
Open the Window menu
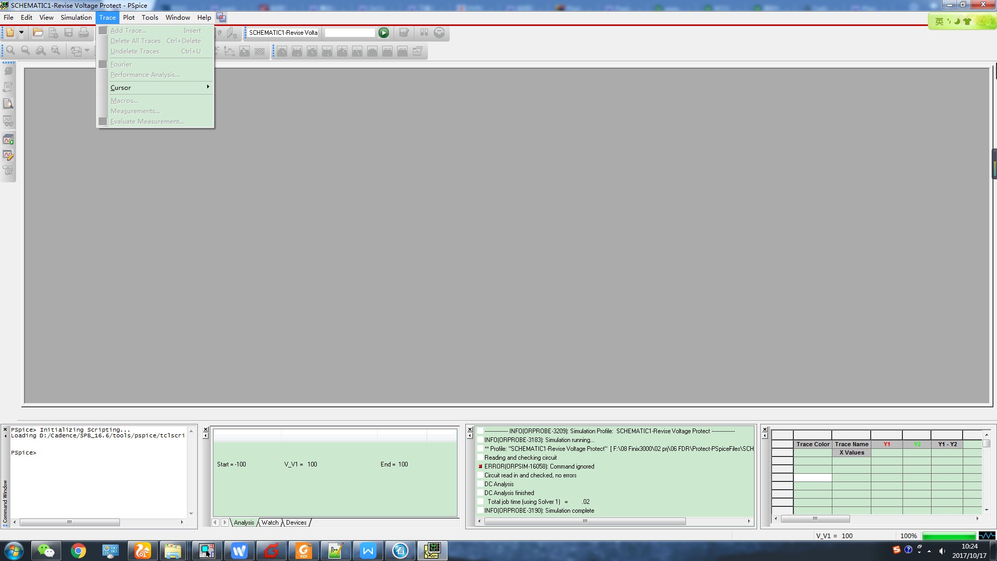(x=178, y=17)
